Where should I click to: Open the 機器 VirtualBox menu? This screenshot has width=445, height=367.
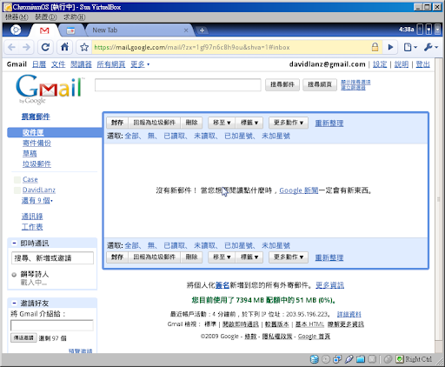[x=17, y=17]
